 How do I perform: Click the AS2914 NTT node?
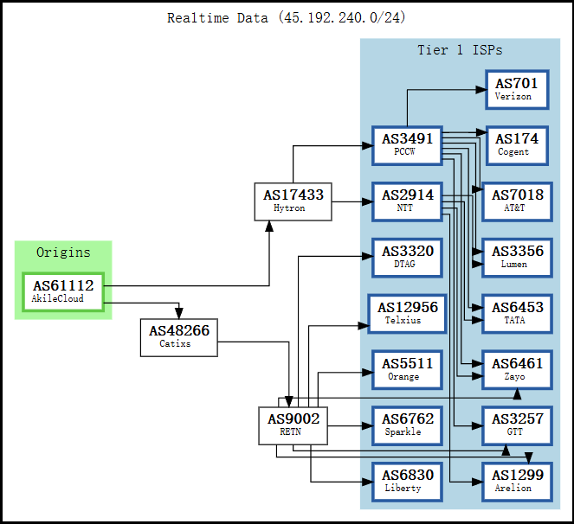(x=407, y=201)
